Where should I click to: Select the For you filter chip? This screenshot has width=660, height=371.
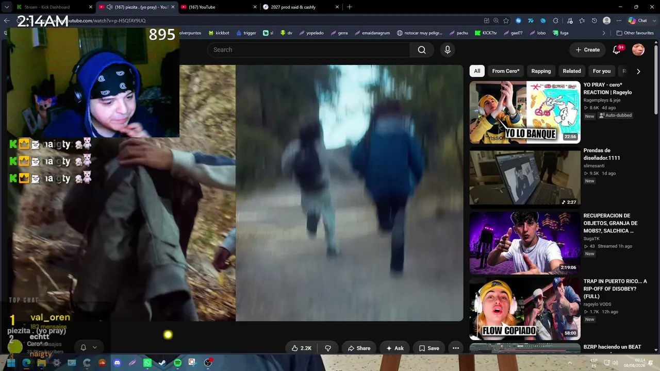click(602, 71)
